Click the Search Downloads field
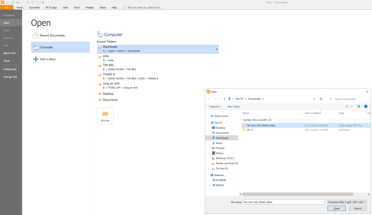The image size is (372, 215). coord(348,99)
